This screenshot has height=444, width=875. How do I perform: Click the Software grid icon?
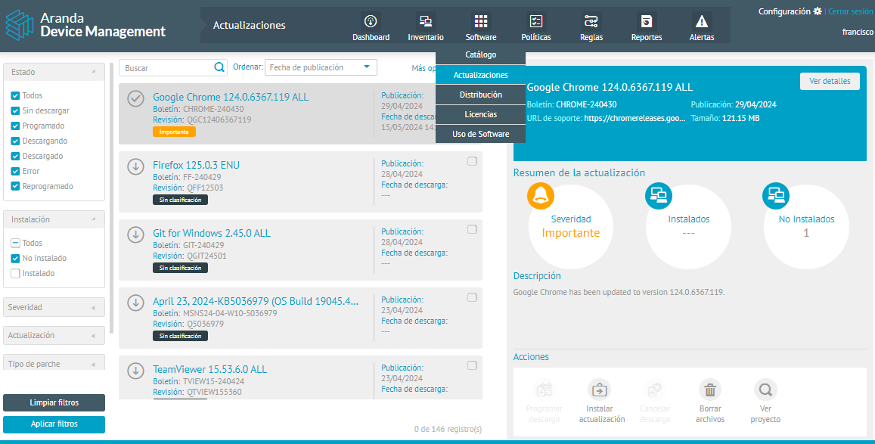(x=481, y=21)
